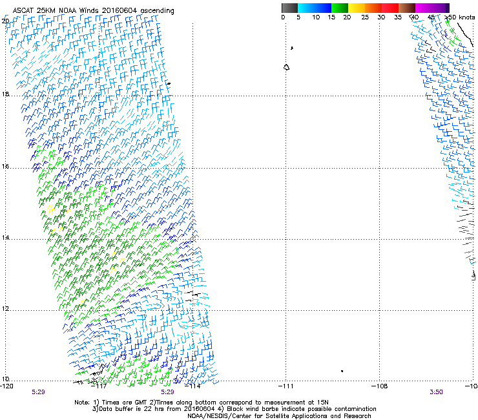Click the chart title 'ASCAT 25KM NOAA Winds 20160604 ascending'
Viewport: 478px width, 420px height.
[93, 10]
